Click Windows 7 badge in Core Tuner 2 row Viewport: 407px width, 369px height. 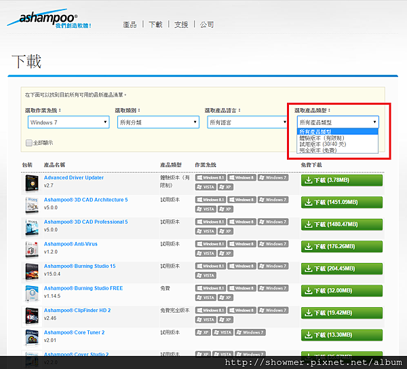click(x=250, y=332)
